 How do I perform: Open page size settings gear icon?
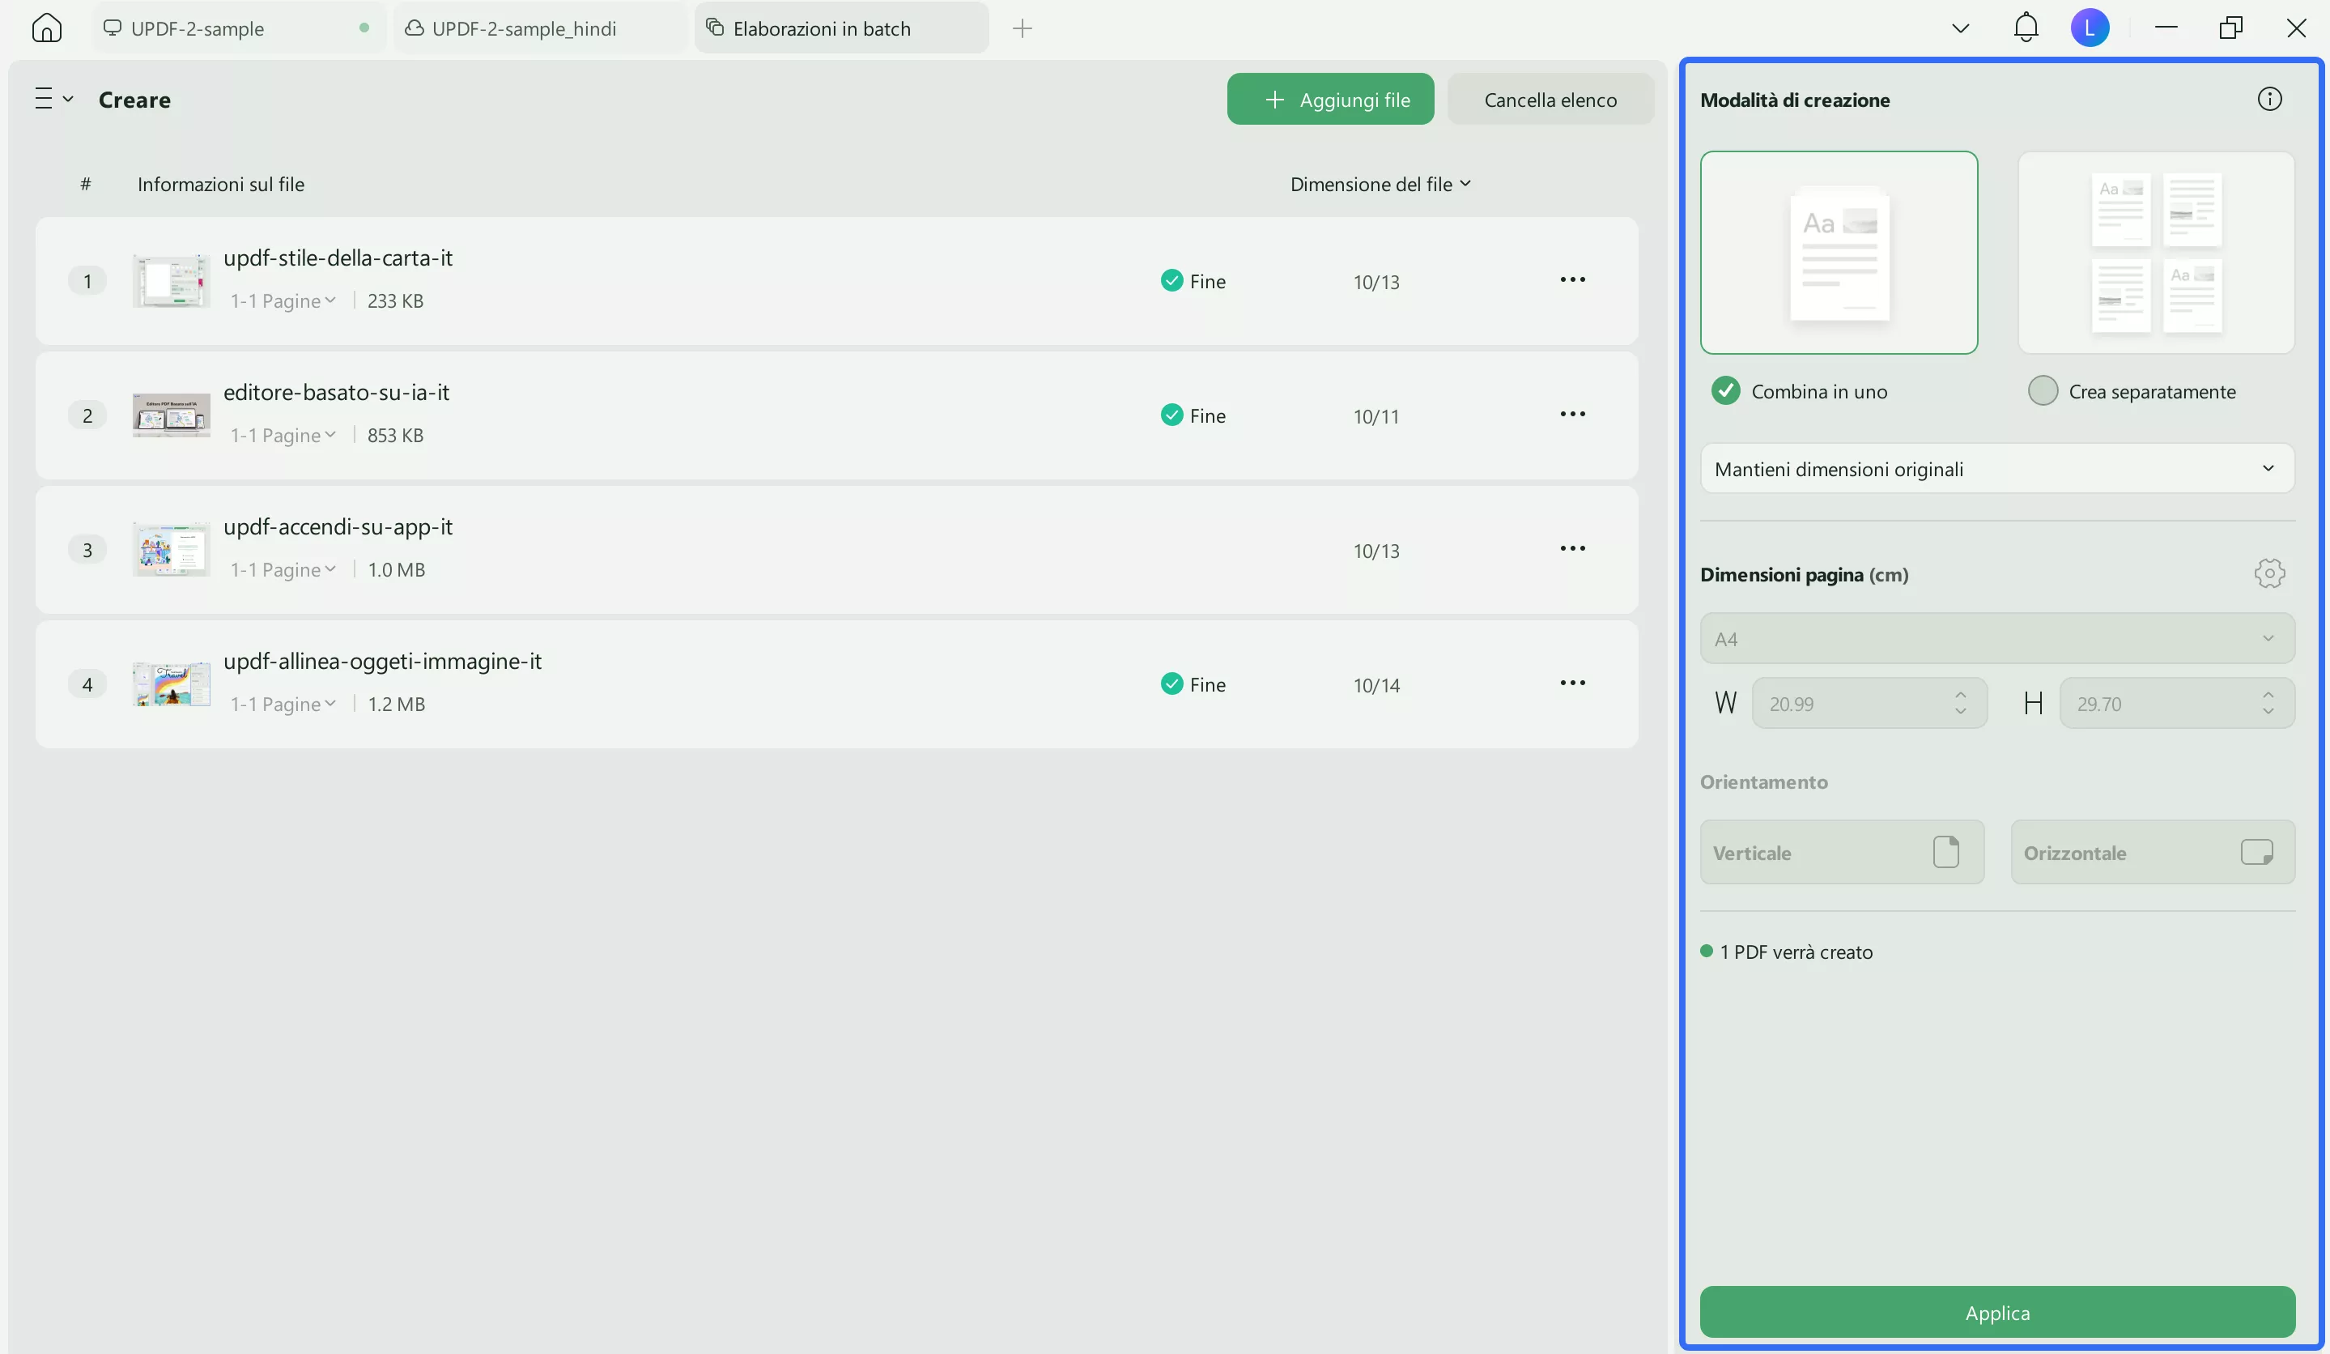[2269, 573]
